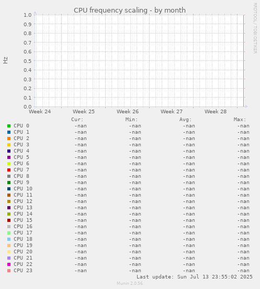
Task: Click the CPU 5 purple color swatch
Action: pos(9,157)
